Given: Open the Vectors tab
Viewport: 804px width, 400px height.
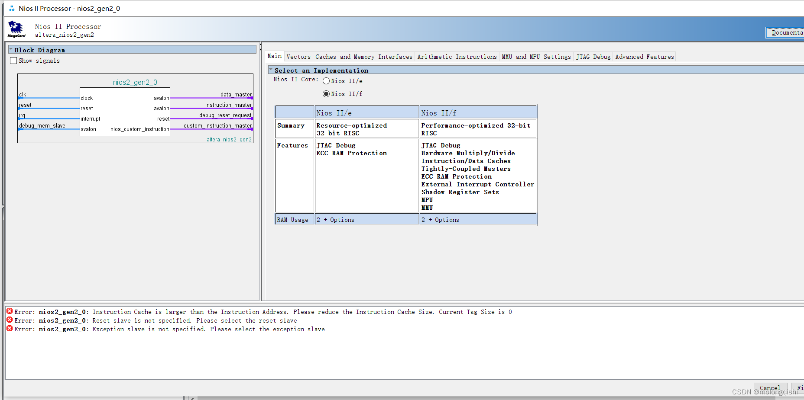Looking at the screenshot, I should 298,57.
